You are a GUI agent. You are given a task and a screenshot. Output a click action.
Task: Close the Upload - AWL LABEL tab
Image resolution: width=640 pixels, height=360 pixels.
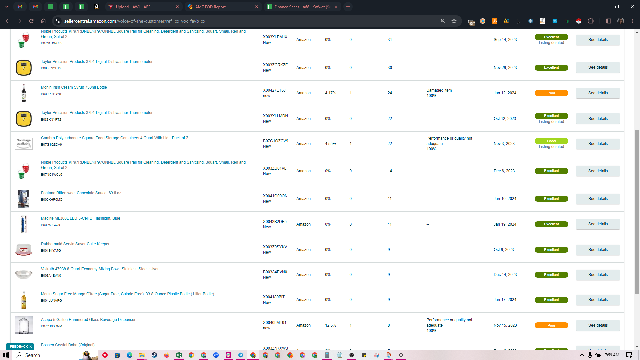tap(177, 7)
